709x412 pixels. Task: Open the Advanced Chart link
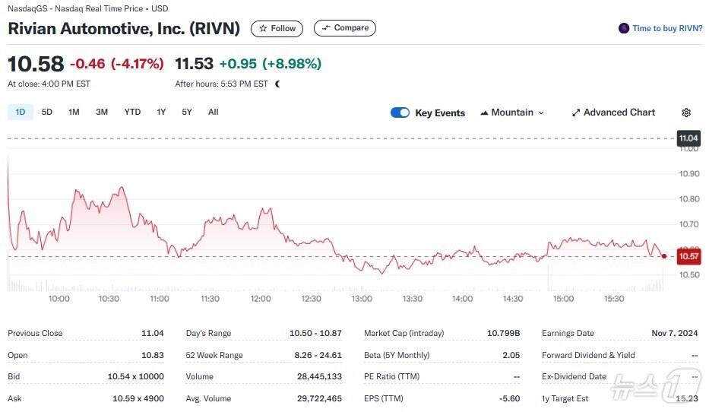(x=619, y=113)
